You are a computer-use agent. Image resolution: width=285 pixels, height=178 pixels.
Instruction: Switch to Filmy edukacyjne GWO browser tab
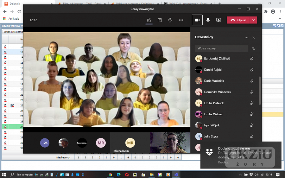[81, 3]
